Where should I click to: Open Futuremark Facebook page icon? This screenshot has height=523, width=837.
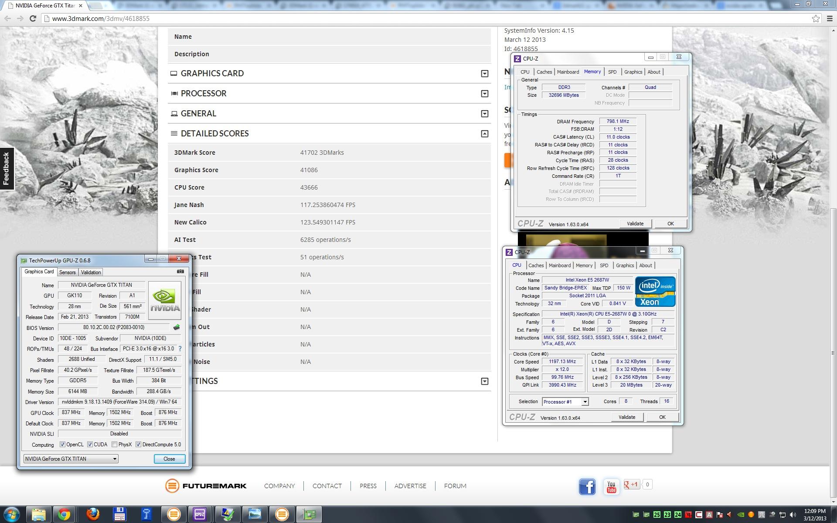(587, 486)
